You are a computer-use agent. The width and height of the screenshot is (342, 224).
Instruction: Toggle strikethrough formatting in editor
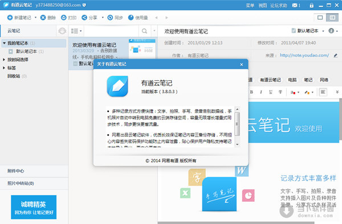[x=280, y=92]
